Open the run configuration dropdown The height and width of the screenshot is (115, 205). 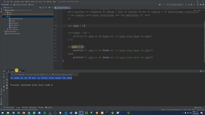175,4
